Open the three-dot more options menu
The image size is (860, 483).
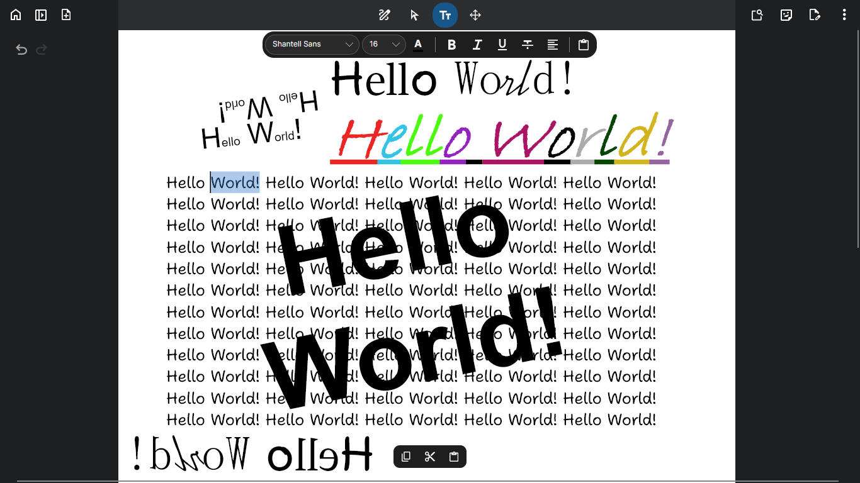(844, 15)
